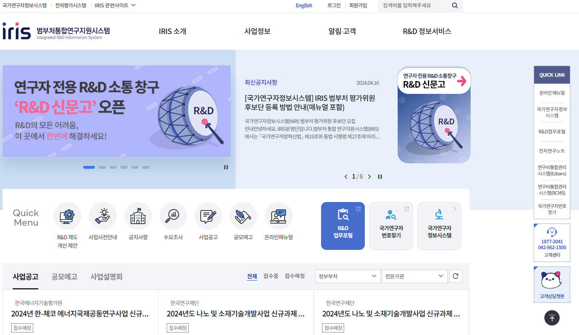
Task: Select the third banner indicator dot
Action: tap(113, 167)
